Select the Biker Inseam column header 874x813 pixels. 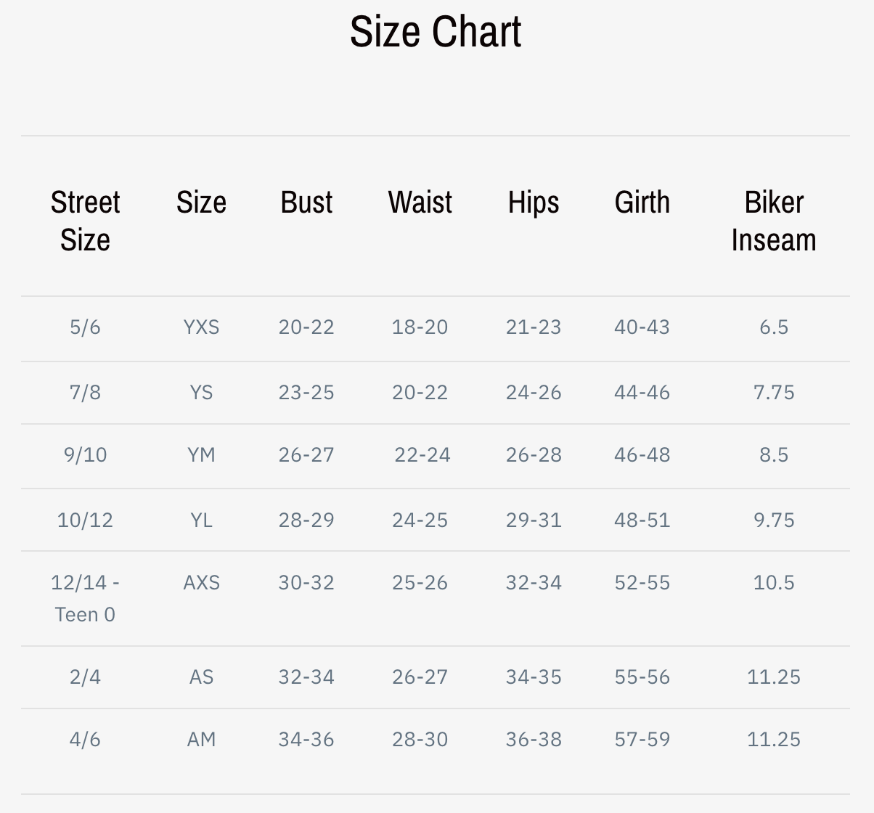[774, 221]
